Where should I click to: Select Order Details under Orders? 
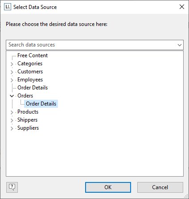coord(41,104)
